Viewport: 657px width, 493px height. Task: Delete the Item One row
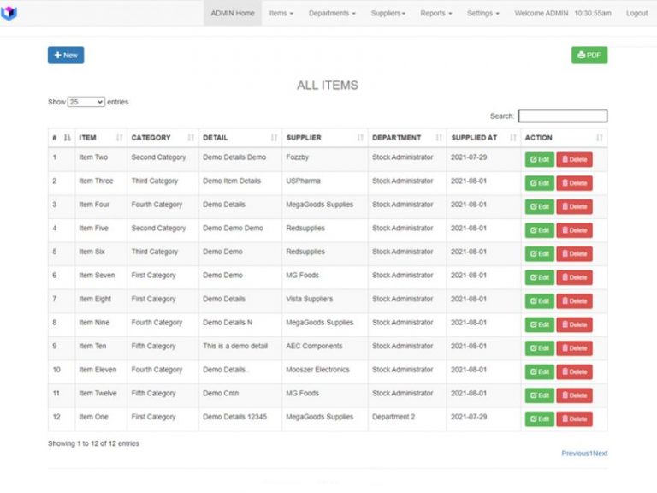574,419
